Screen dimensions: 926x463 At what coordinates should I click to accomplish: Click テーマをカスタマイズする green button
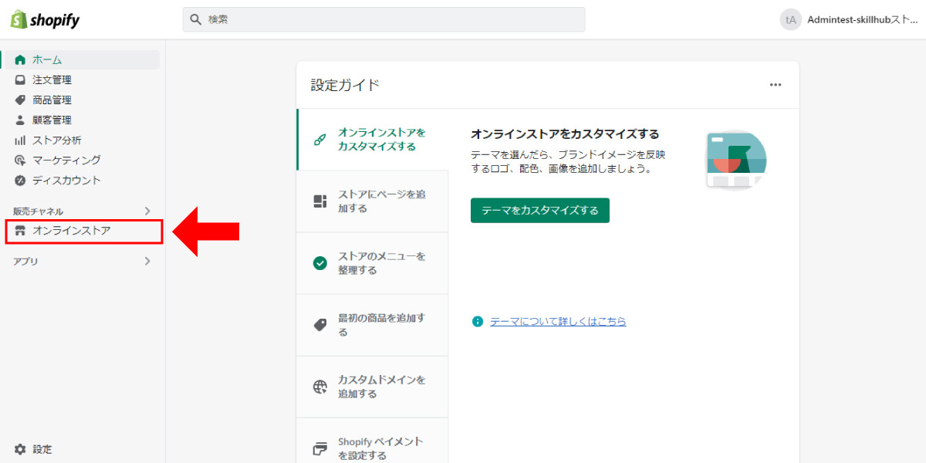tap(540, 210)
